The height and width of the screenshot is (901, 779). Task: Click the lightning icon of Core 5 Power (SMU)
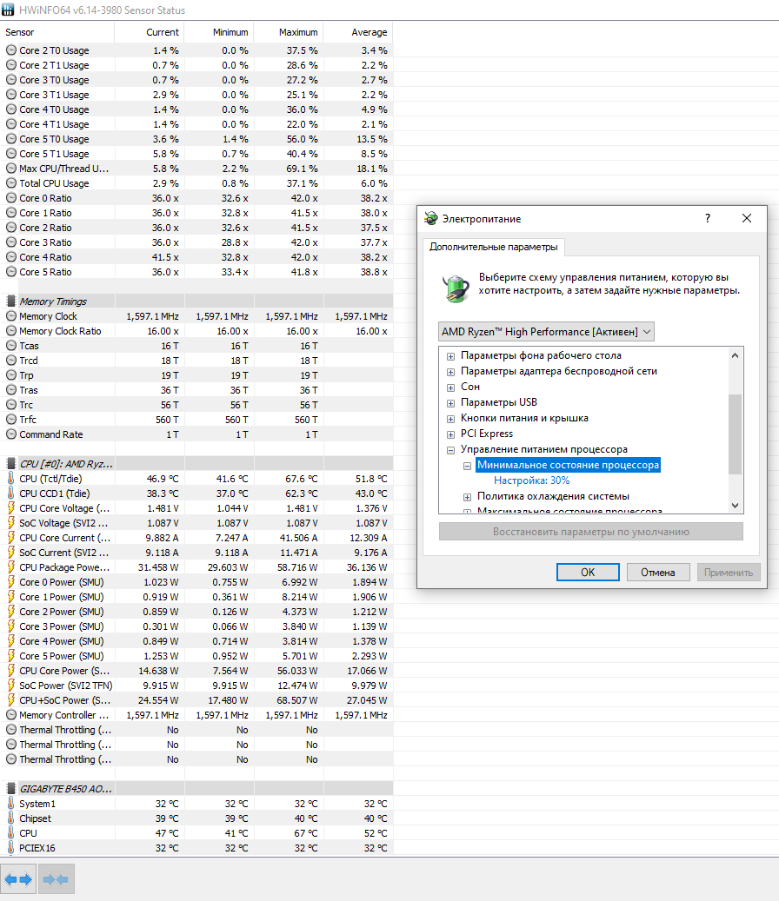click(10, 656)
